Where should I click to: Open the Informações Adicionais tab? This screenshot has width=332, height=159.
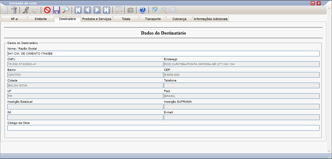[x=211, y=19]
